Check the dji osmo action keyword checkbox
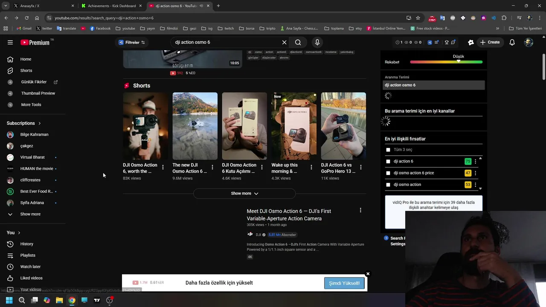Screen dimensions: 546x307 (x=388, y=185)
